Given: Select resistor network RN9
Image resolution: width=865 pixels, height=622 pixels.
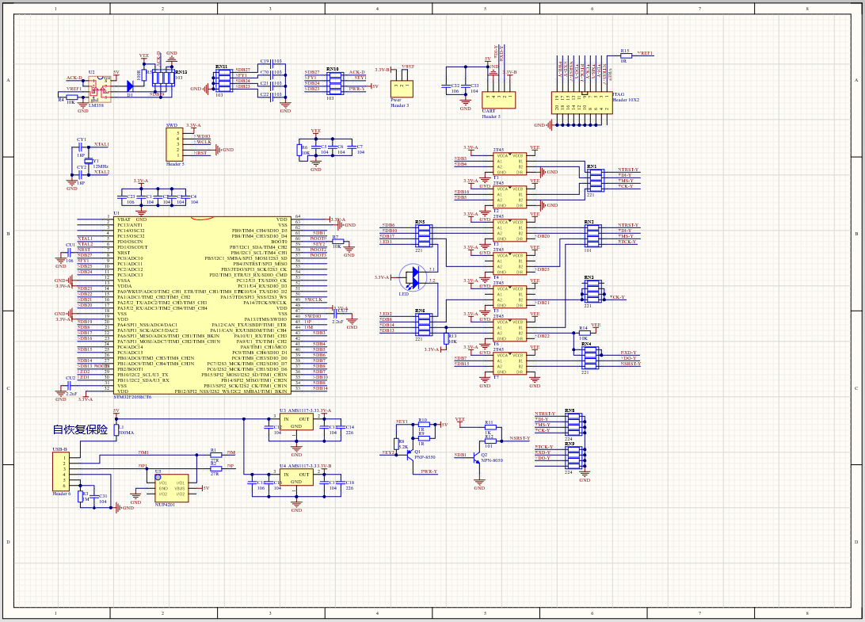Looking at the screenshot, I should tap(574, 457).
